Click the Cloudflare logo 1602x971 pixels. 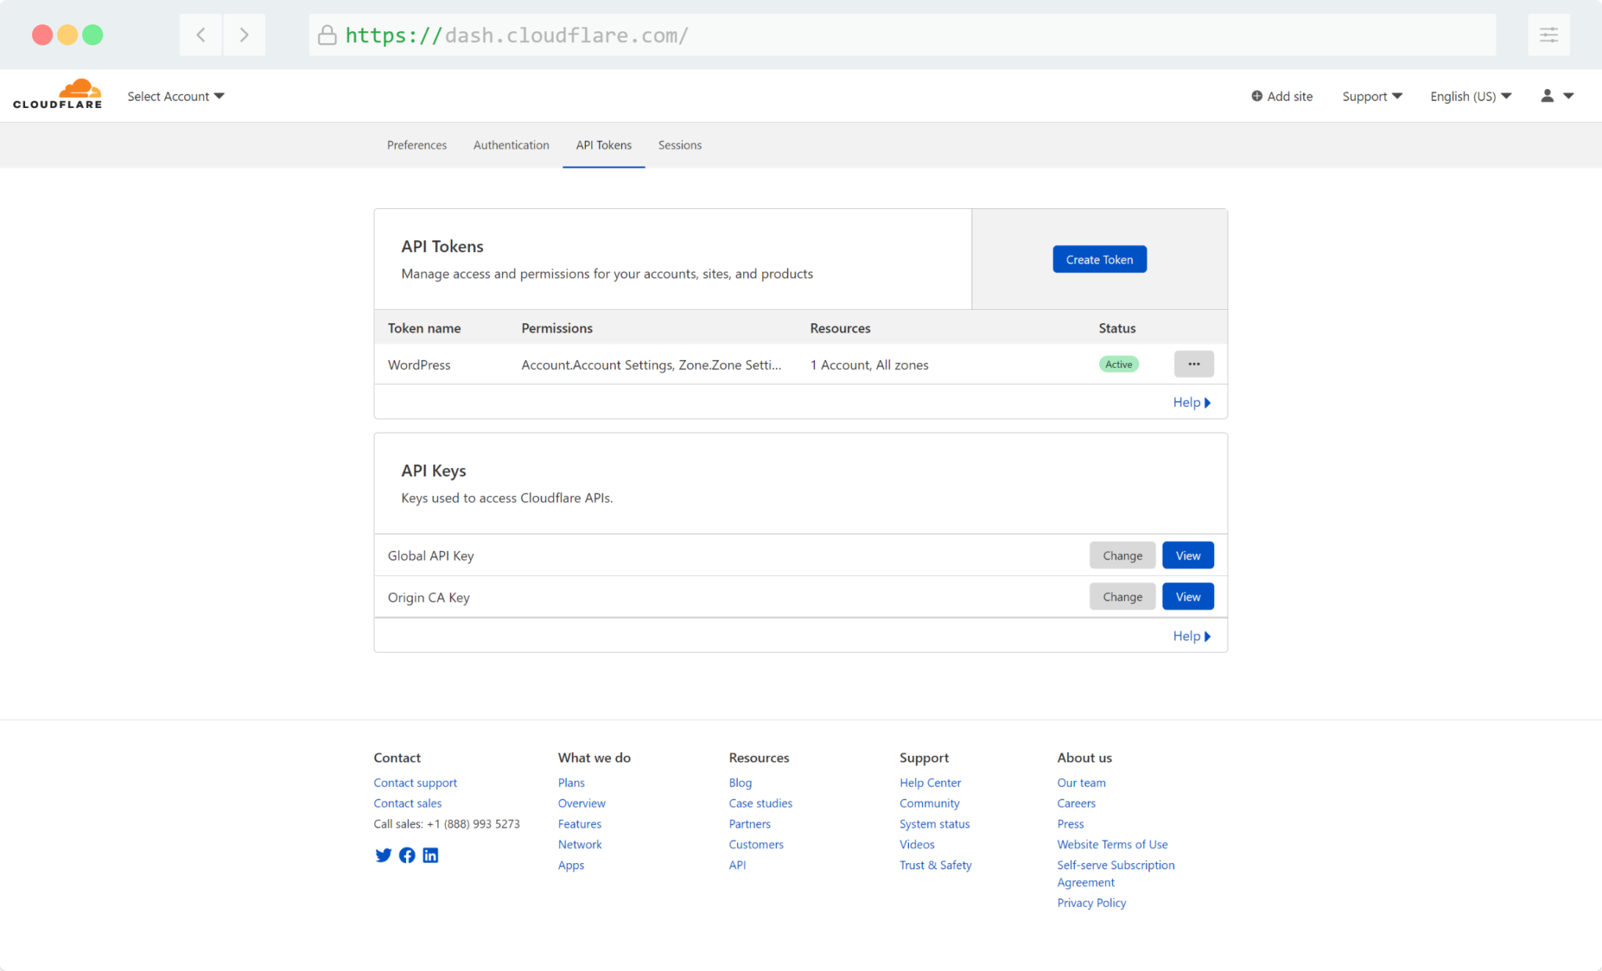(x=57, y=94)
